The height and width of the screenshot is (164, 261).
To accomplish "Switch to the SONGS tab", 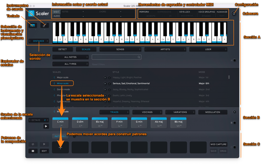I will (120, 49).
